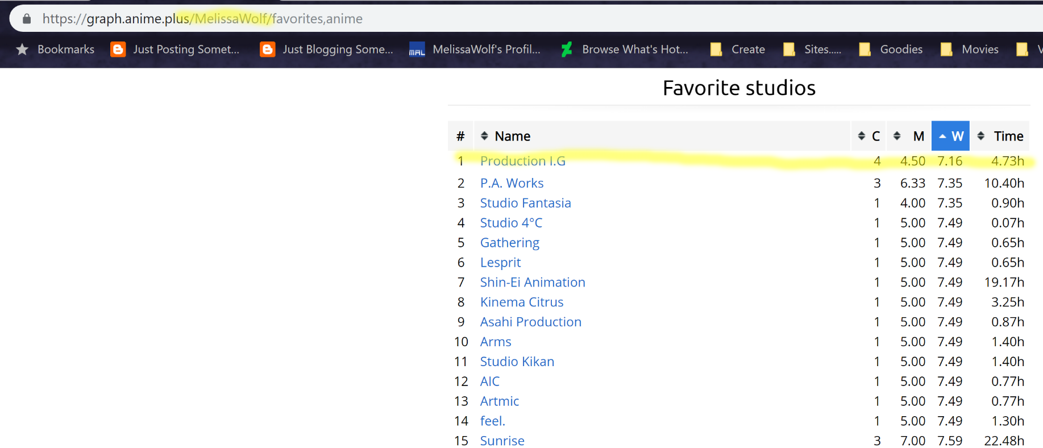Click the Bookmarks star icon
The image size is (1043, 448).
[x=22, y=49]
